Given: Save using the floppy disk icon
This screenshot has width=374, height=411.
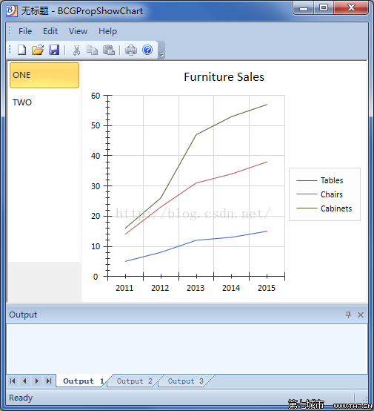Looking at the screenshot, I should click(54, 50).
